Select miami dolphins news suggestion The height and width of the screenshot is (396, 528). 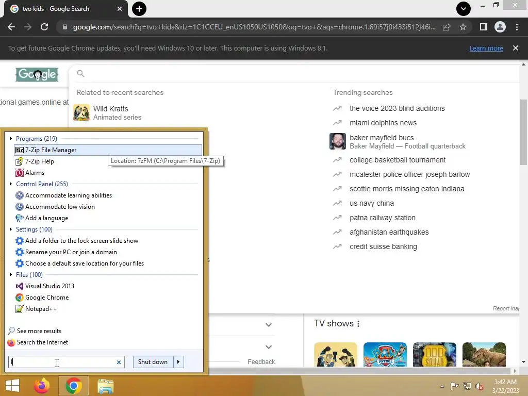(x=383, y=123)
